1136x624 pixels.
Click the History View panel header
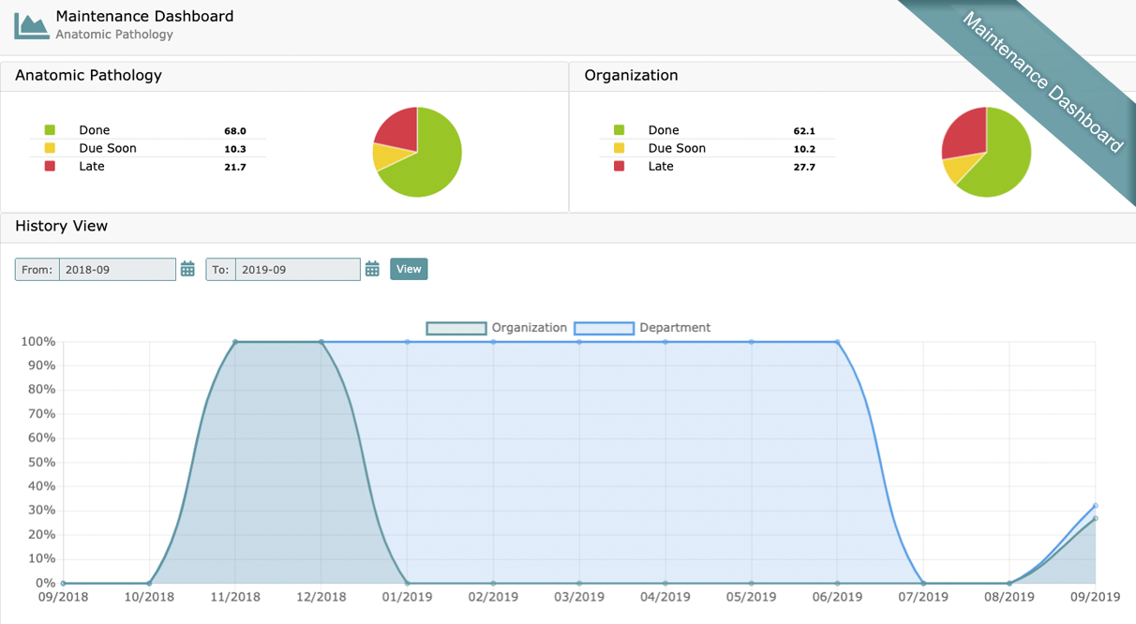[61, 227]
